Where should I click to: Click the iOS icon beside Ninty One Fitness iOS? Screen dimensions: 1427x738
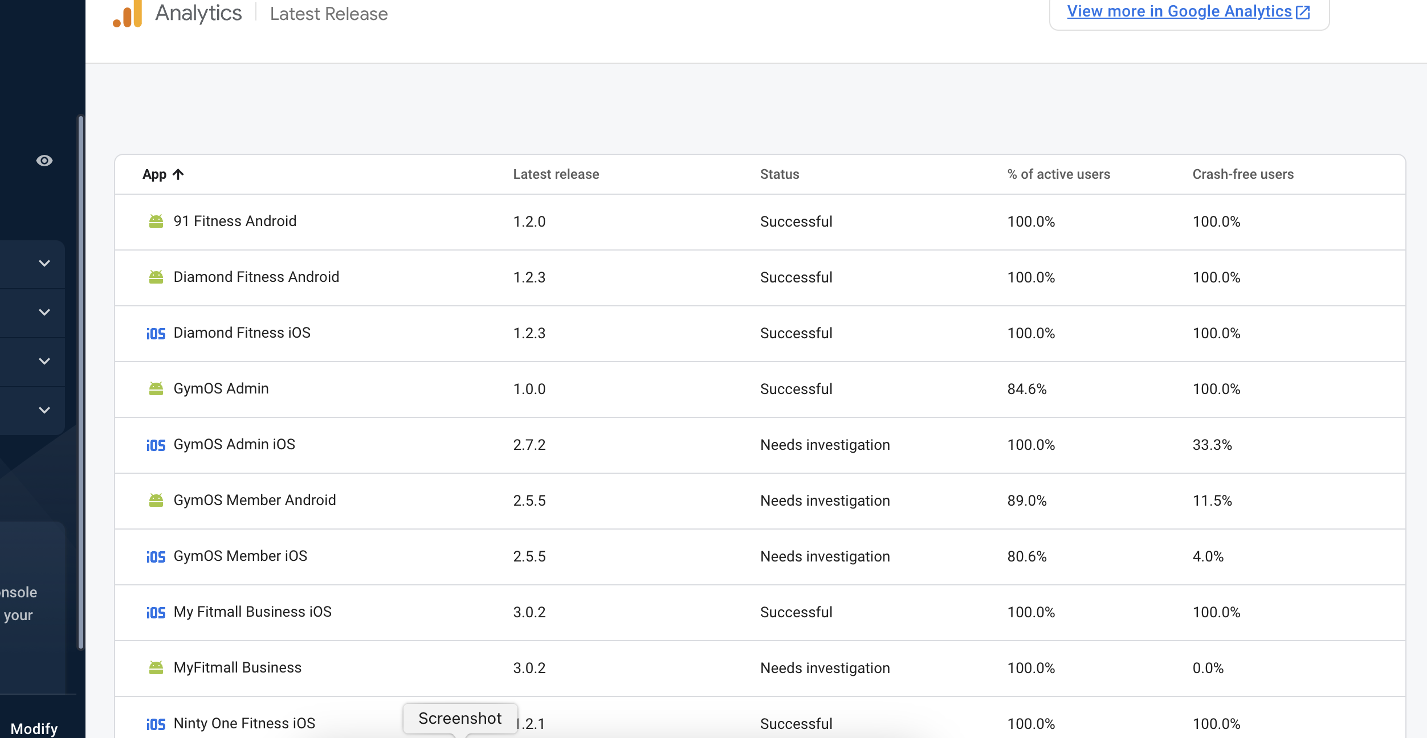(156, 723)
